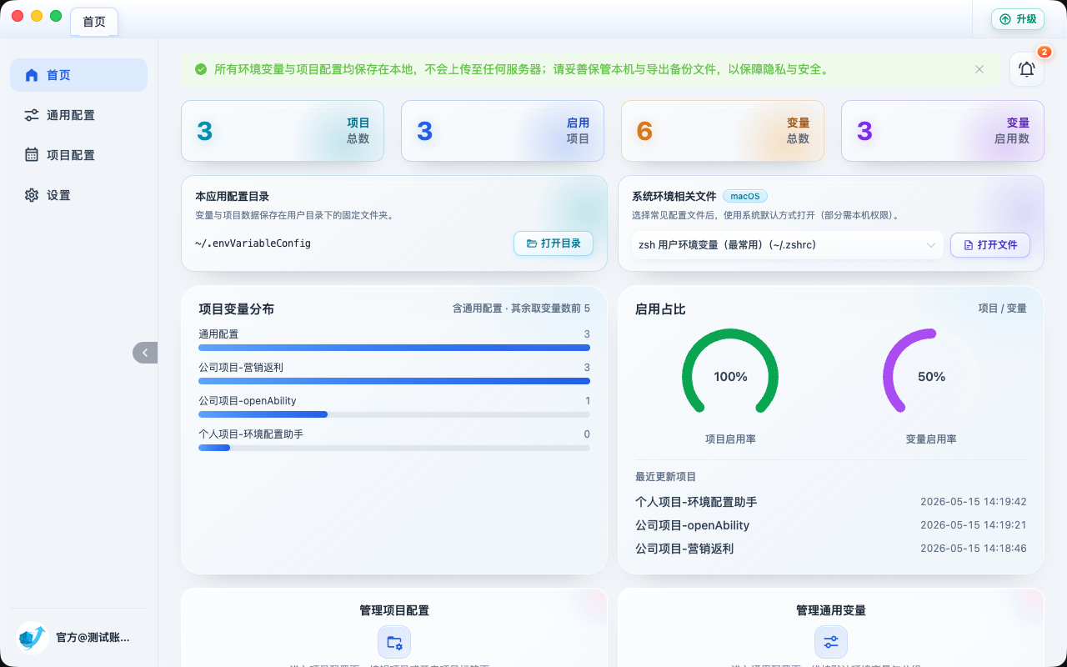Collapse the sidebar with the arrow handle
The width and height of the screenshot is (1067, 667).
(x=145, y=353)
